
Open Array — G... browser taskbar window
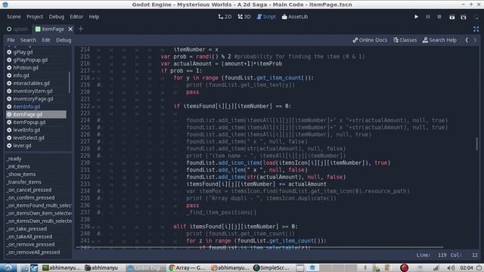click(x=188, y=267)
